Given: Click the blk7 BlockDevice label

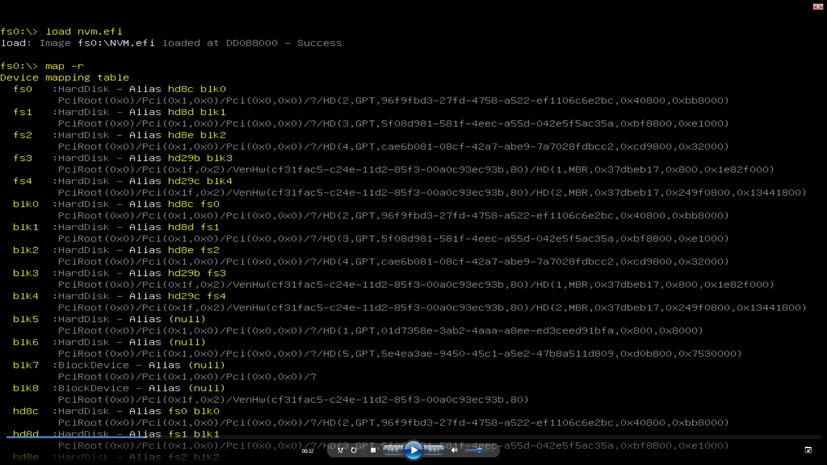Looking at the screenshot, I should point(93,365).
